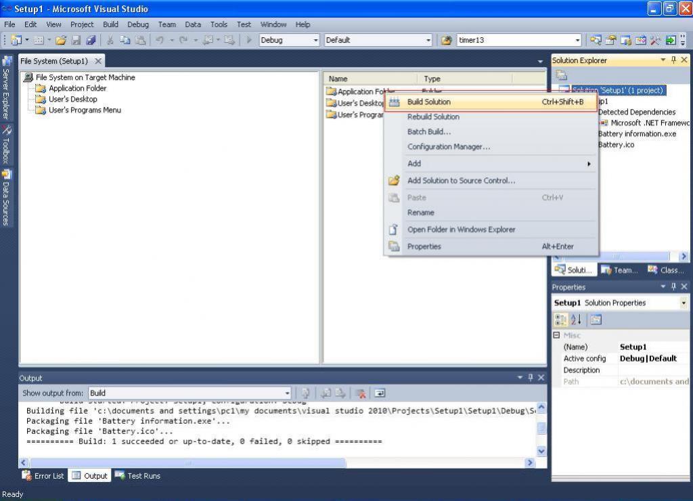Open the Default solution platform dropdown
The width and height of the screenshot is (693, 501).
[428, 40]
